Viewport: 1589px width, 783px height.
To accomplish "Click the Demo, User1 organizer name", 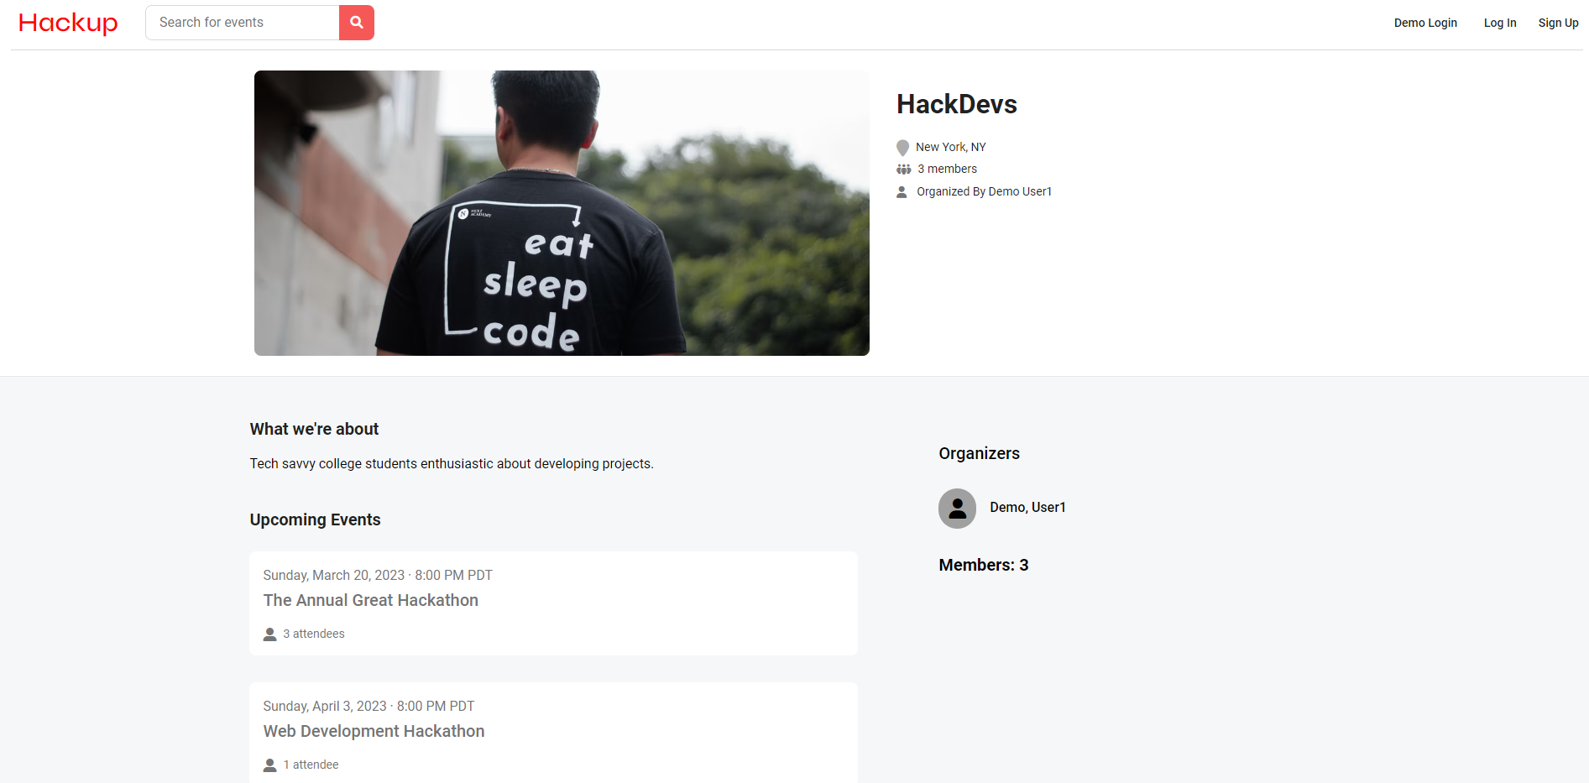I will pos(1027,507).
